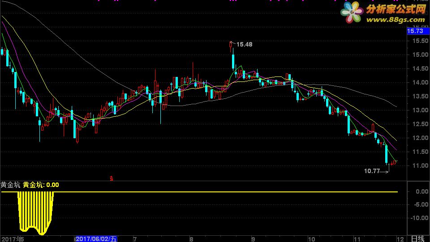Click month 8 on the time axis
The image size is (430, 242).
191,239
